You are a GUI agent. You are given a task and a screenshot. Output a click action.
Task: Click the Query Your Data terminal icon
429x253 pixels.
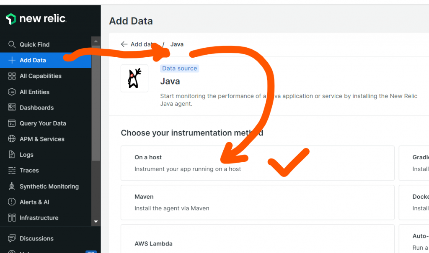click(12, 123)
